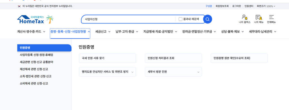Open 화면크기 100% dropdown

coord(266,6)
